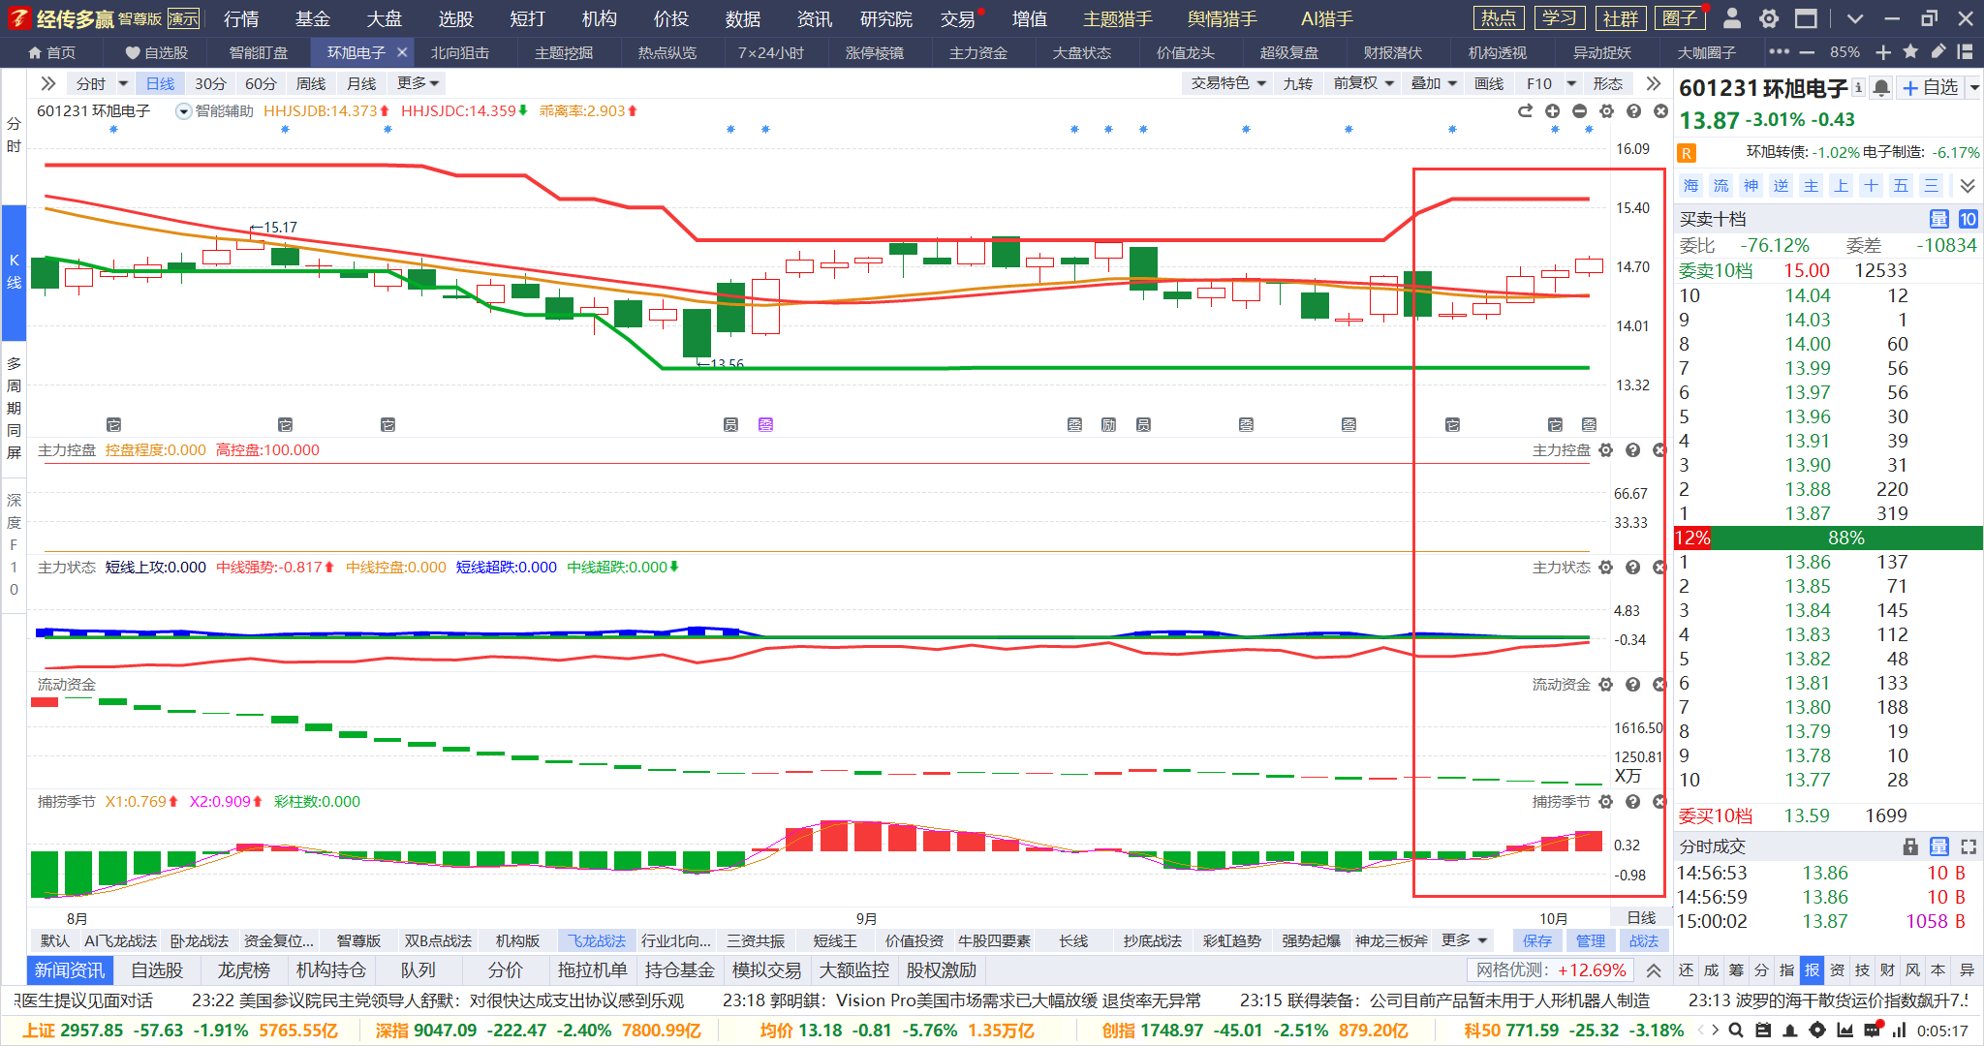The height and width of the screenshot is (1046, 1984).
Task: Open 捕捞季节 indicator settings gear
Action: click(1606, 802)
